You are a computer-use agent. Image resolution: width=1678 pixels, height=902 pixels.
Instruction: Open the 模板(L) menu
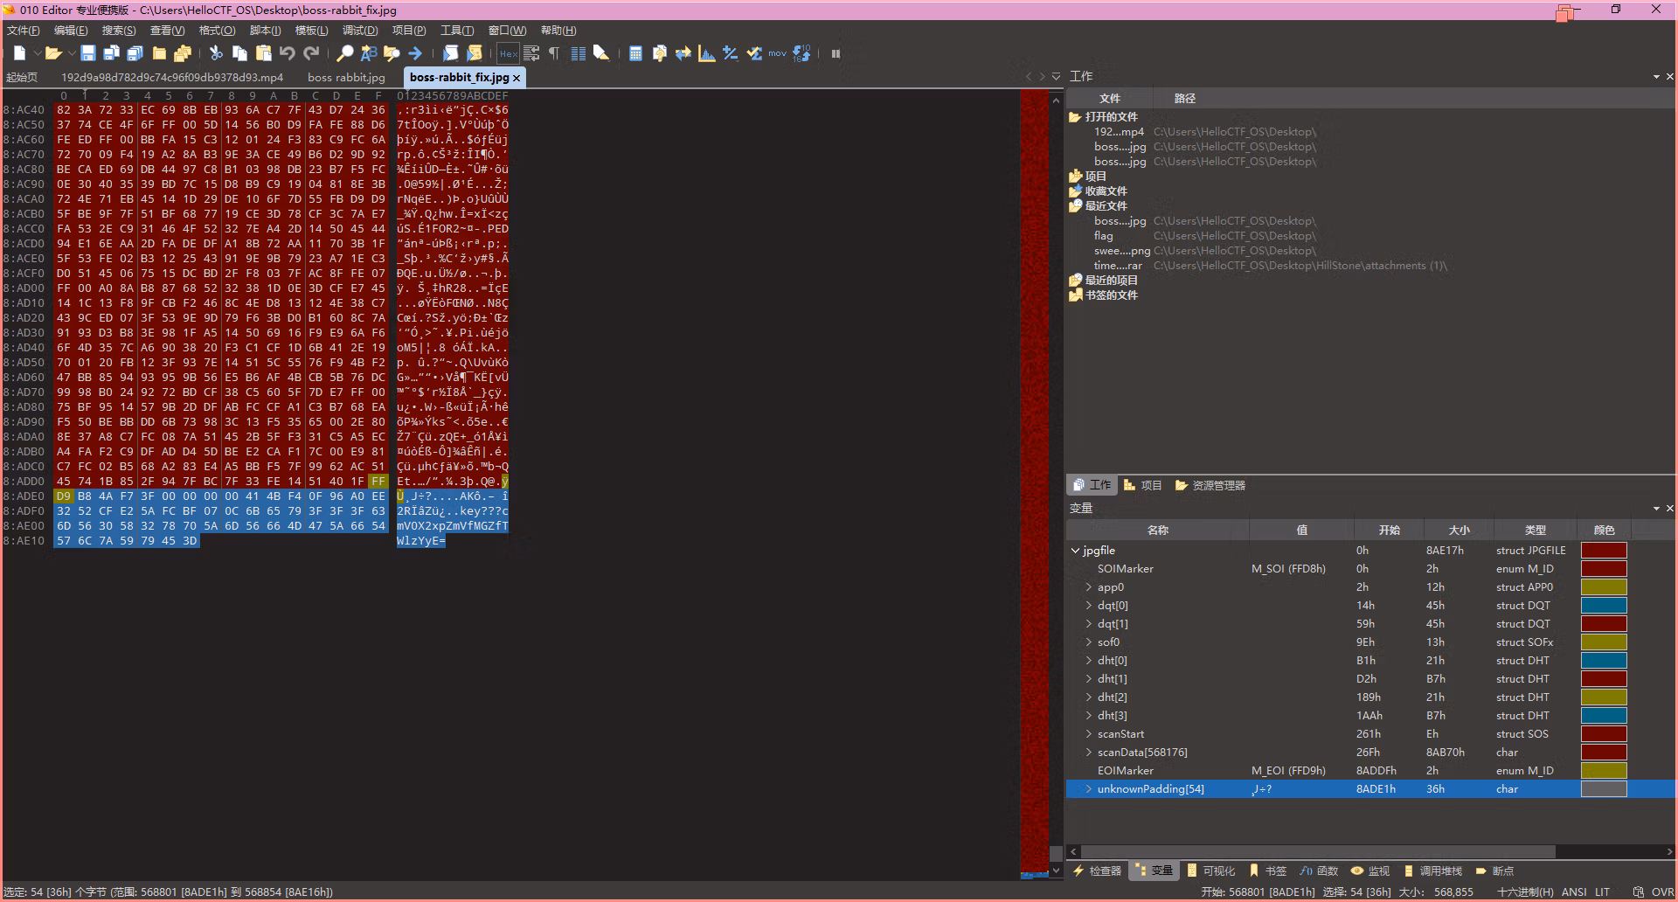tap(311, 31)
